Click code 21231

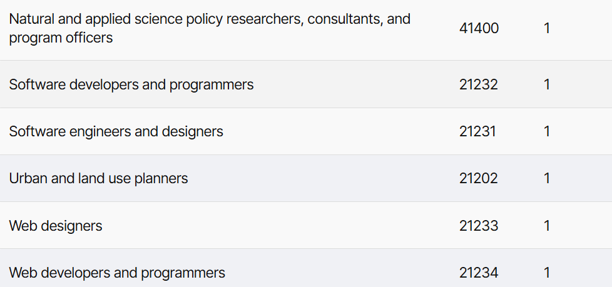click(477, 131)
